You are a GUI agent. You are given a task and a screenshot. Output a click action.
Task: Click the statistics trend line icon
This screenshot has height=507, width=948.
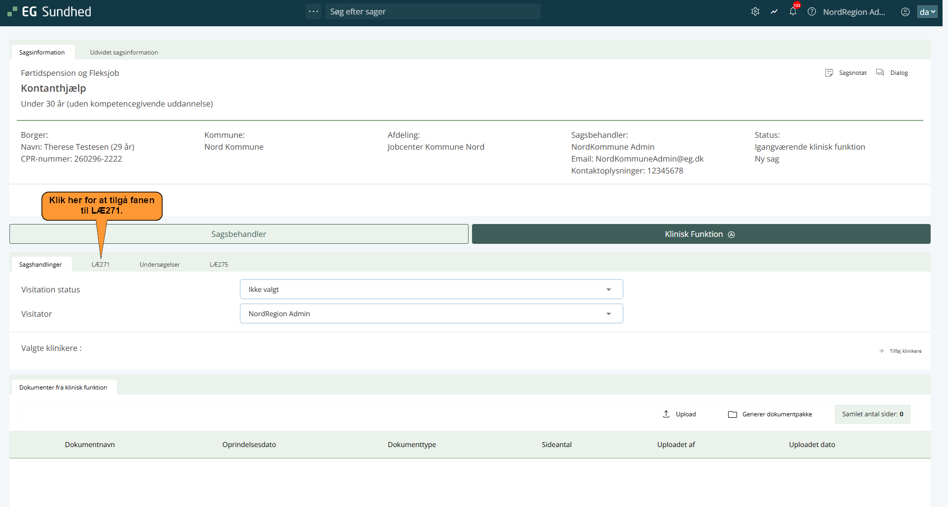coord(774,11)
